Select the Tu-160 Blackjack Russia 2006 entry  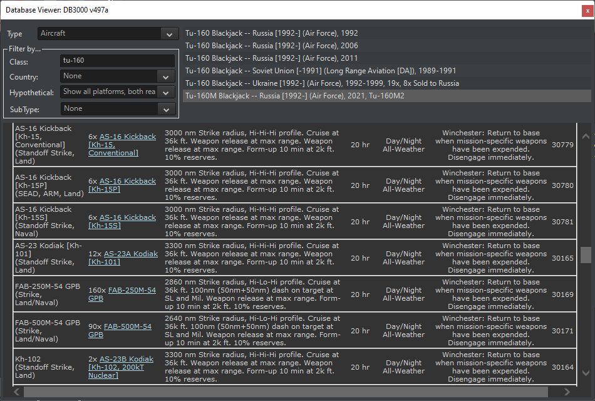(x=269, y=45)
